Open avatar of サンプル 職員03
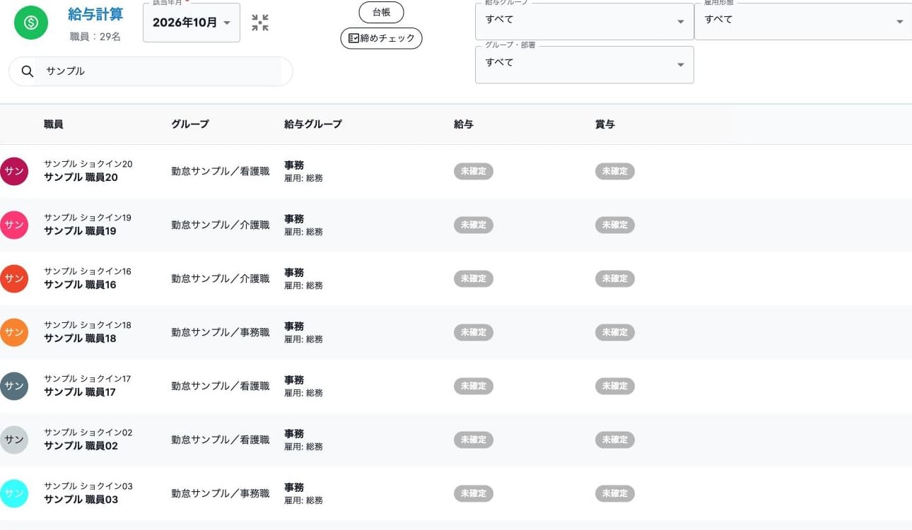Image resolution: width=912 pixels, height=530 pixels. [x=14, y=493]
